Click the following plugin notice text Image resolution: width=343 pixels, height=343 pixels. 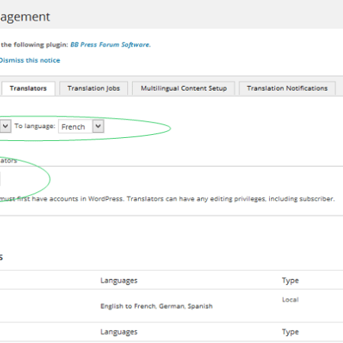point(34,45)
